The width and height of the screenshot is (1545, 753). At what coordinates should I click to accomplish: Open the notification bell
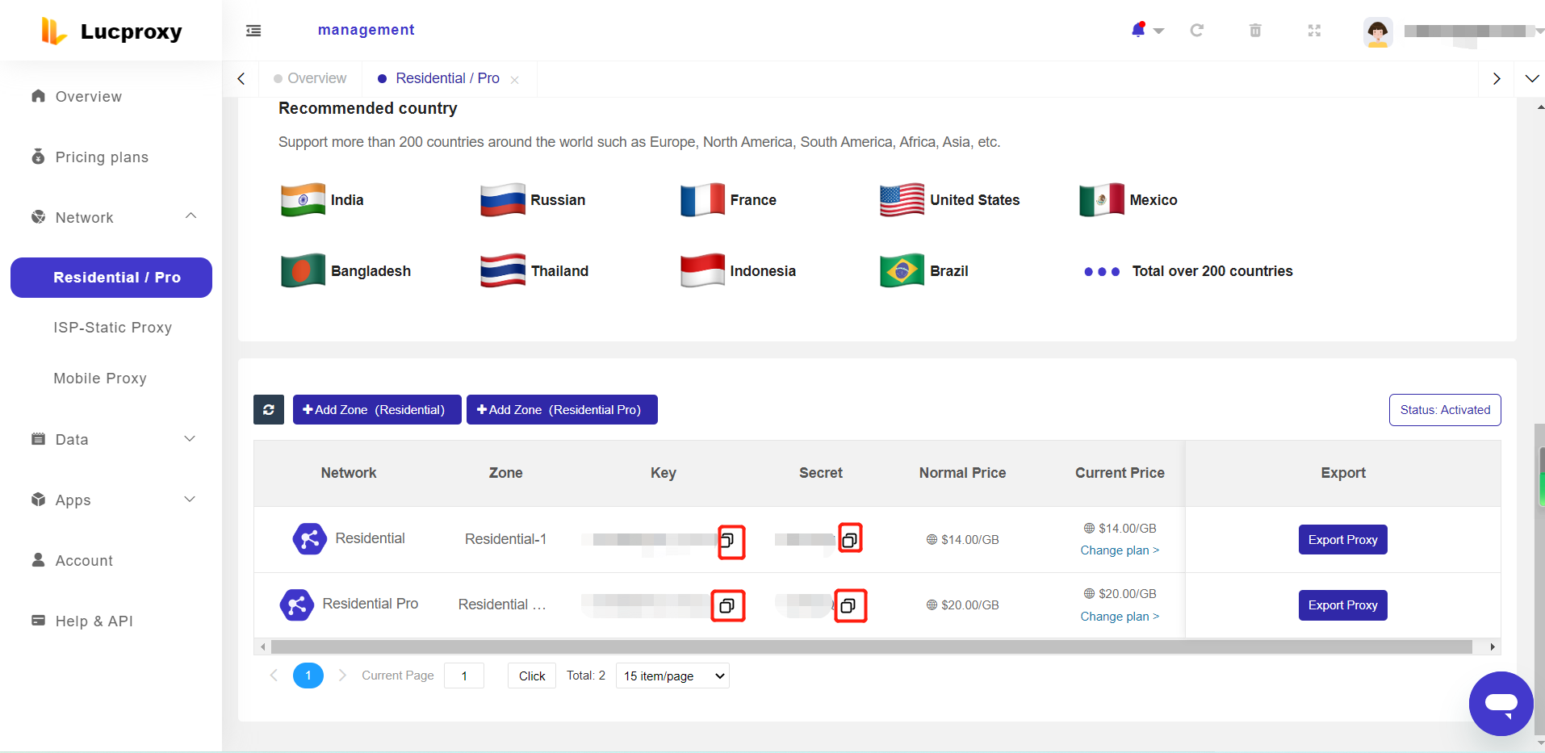(x=1138, y=30)
